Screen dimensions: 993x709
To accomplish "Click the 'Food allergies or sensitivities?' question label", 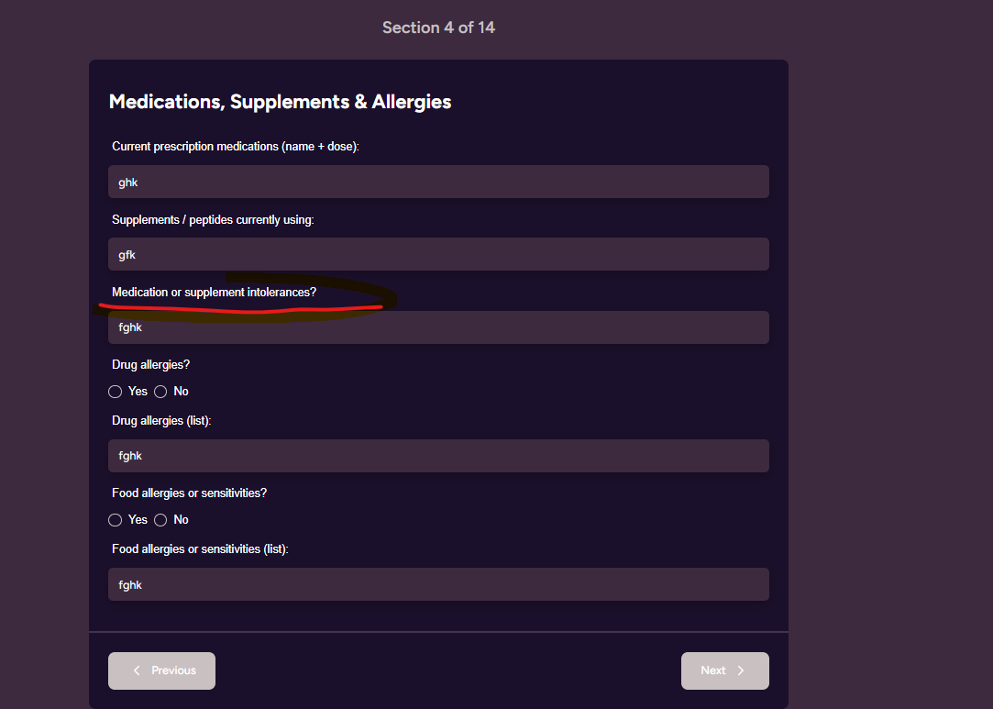I will (x=189, y=493).
